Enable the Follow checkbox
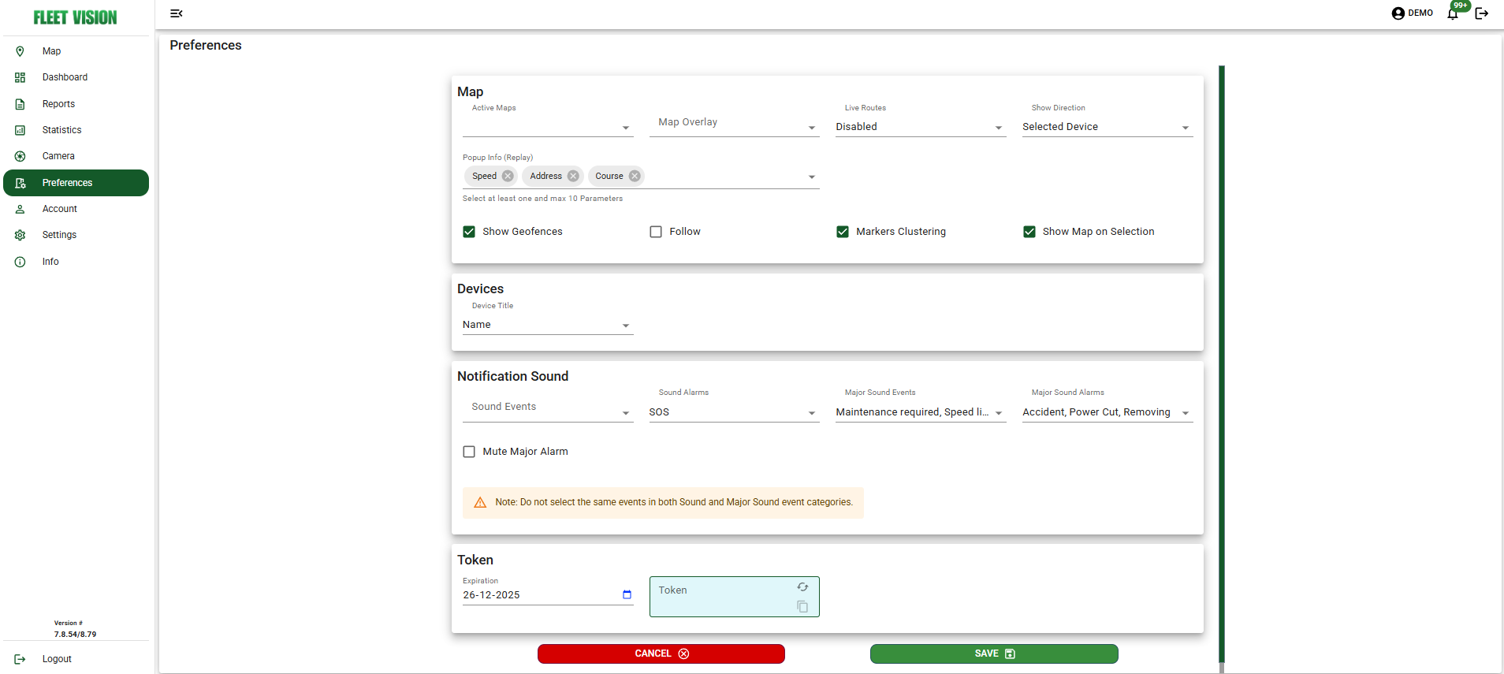Image resolution: width=1504 pixels, height=674 pixels. (x=656, y=232)
